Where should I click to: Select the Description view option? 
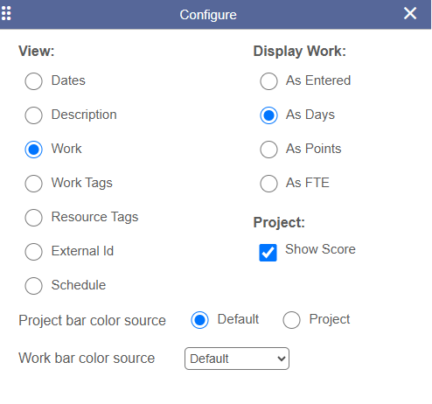click(x=33, y=115)
